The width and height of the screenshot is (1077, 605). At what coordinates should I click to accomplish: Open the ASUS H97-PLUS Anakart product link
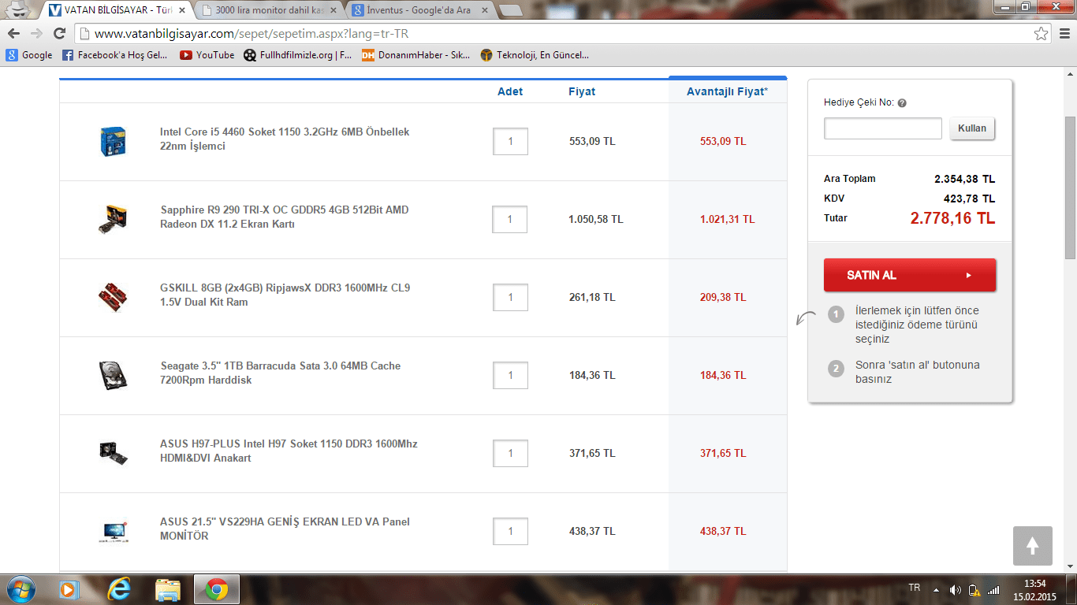point(289,451)
